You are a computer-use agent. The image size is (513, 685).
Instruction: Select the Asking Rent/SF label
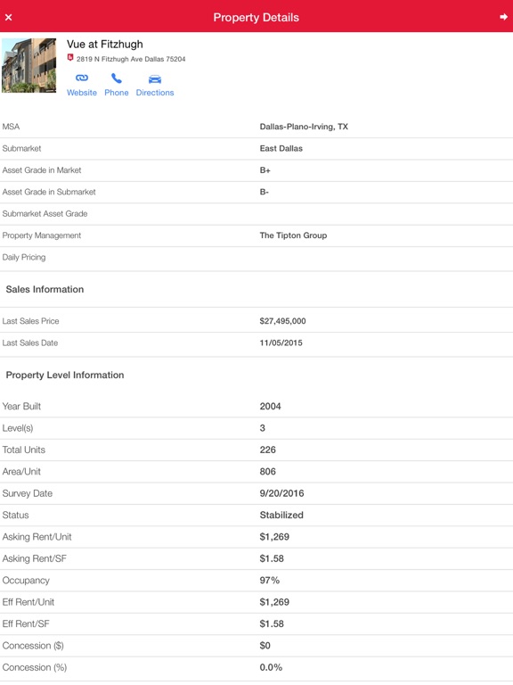click(35, 558)
